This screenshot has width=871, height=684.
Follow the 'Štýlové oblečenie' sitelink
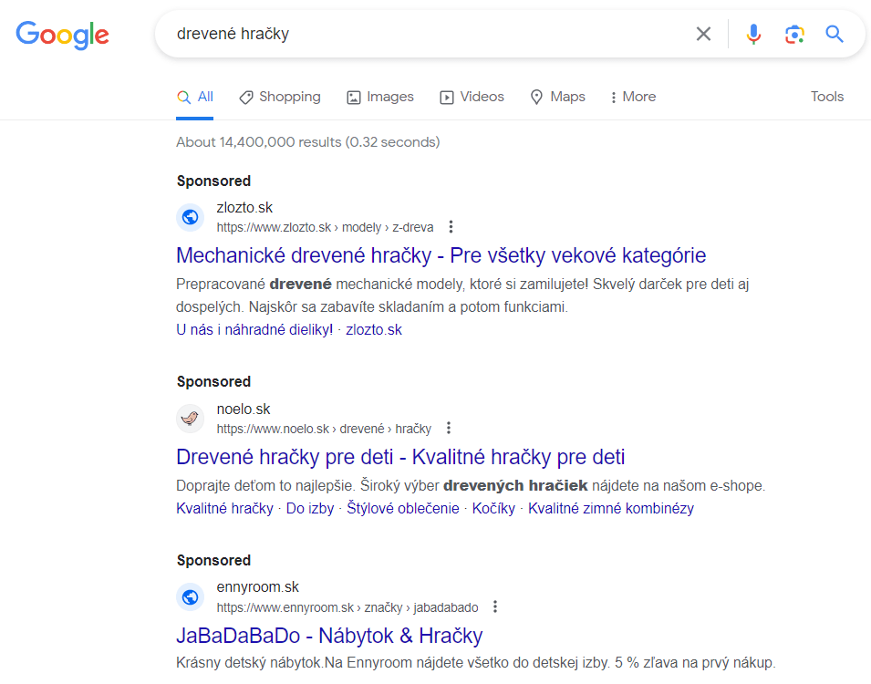[403, 508]
